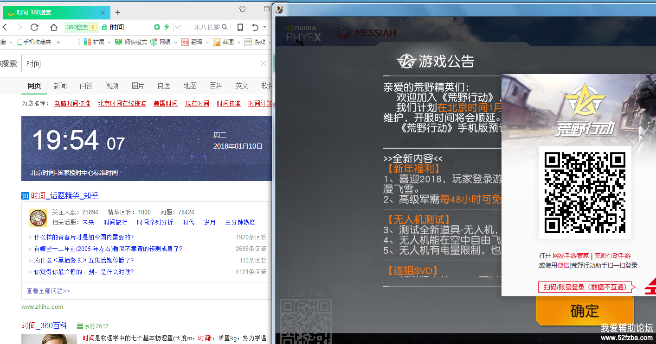Open the browser home page
Screen dimensions: 656x344
[x=54, y=27]
